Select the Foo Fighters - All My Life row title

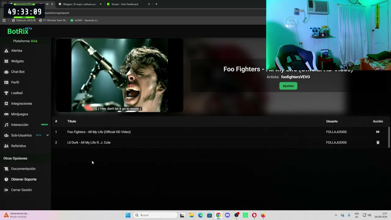pos(99,132)
